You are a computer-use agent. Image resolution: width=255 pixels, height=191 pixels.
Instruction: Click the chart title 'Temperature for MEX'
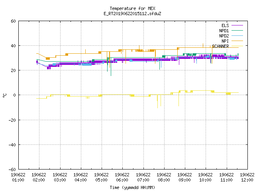point(132,8)
